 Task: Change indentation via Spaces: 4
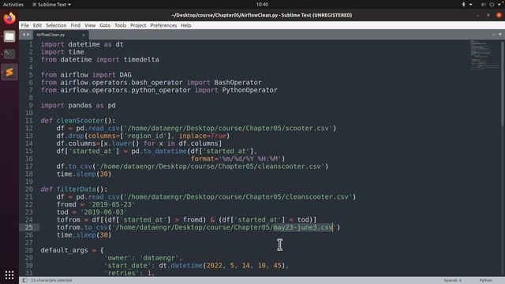coord(452,281)
